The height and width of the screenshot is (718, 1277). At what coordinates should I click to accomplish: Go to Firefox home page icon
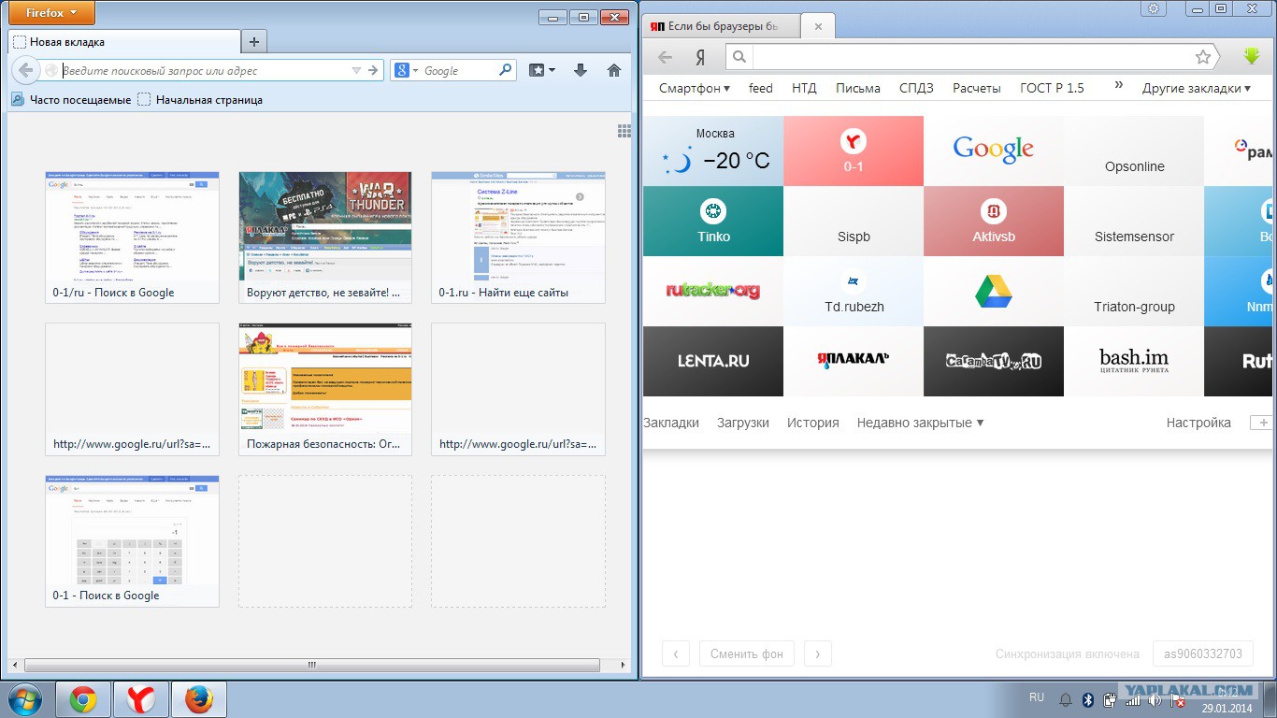coord(614,70)
